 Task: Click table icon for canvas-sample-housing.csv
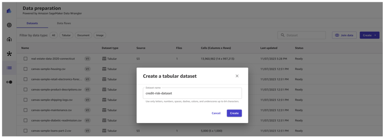(104, 69)
